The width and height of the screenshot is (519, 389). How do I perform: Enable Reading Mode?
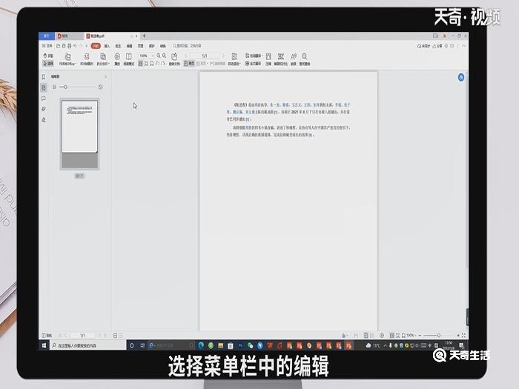point(129,59)
